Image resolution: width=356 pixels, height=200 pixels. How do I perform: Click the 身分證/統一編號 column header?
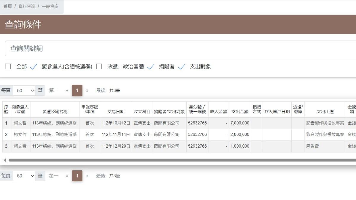197,109
